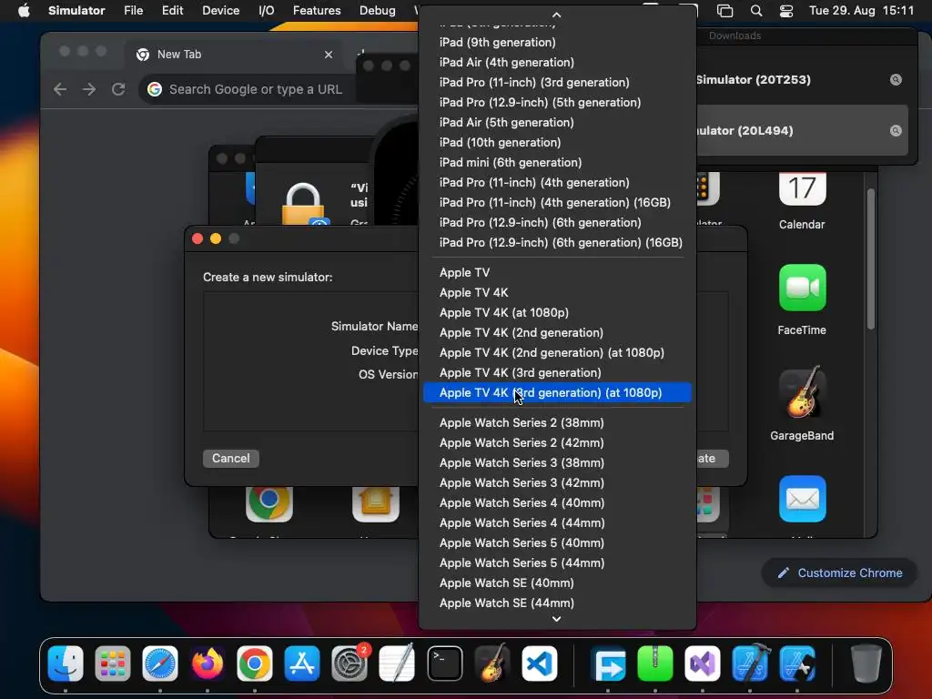The height and width of the screenshot is (699, 932).
Task: Open GarageBand app icon in Launchpad list
Action: click(x=802, y=392)
